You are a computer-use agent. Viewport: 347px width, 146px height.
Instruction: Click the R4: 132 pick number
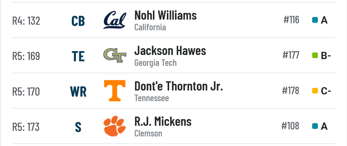click(x=26, y=21)
